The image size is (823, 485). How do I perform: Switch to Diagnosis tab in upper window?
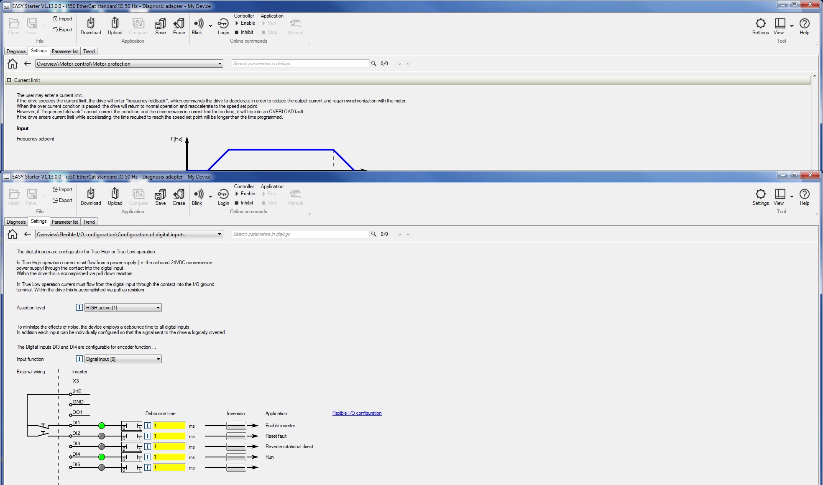[16, 51]
